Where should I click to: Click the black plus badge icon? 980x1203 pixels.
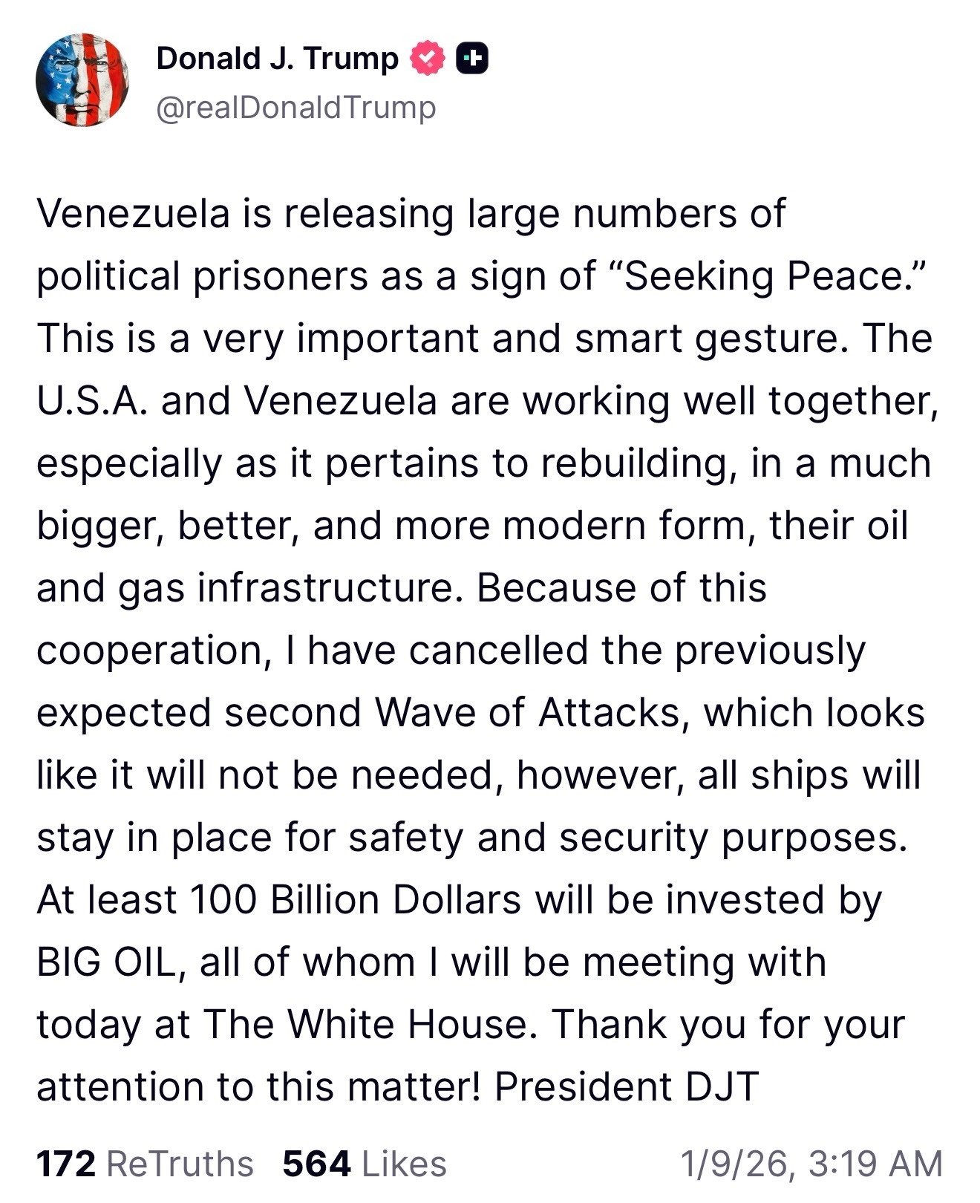[x=471, y=59]
